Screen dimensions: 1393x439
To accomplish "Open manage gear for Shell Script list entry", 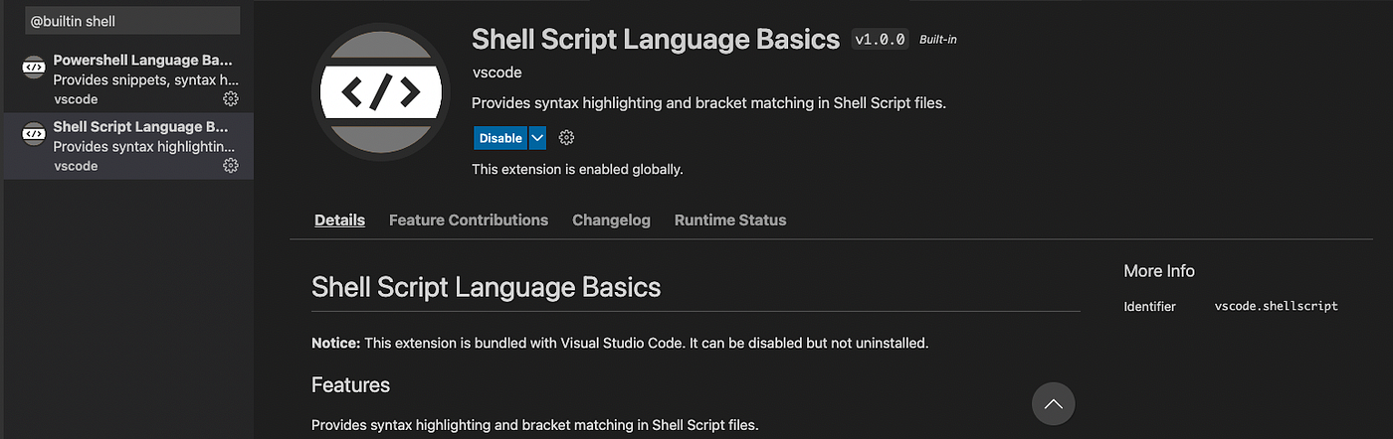I will pyautogui.click(x=231, y=166).
